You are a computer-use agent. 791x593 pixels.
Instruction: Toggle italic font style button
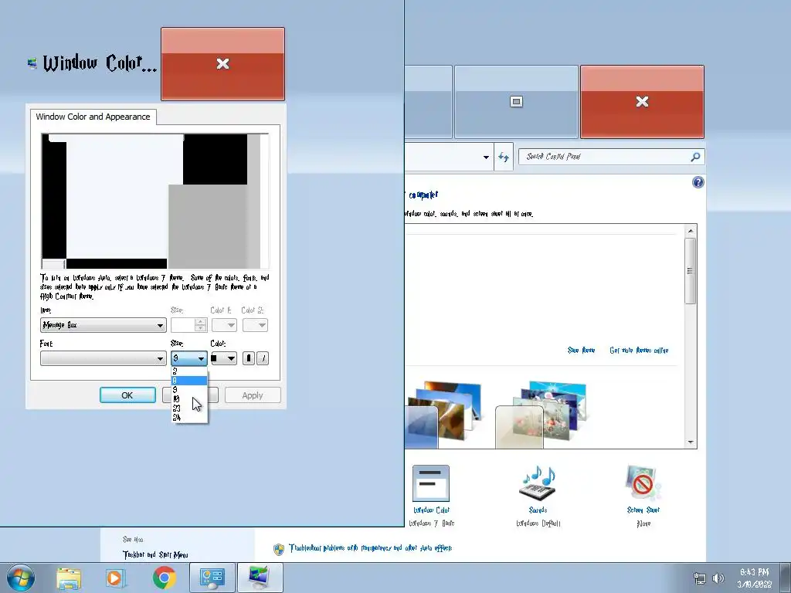(x=263, y=358)
